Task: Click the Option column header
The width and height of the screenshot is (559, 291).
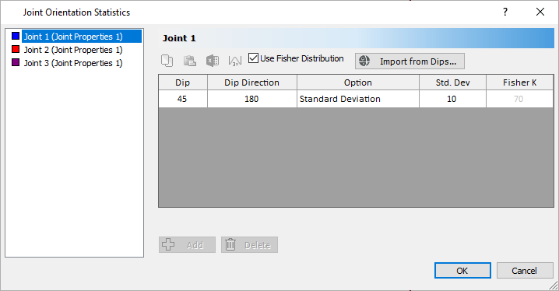Action: point(357,82)
